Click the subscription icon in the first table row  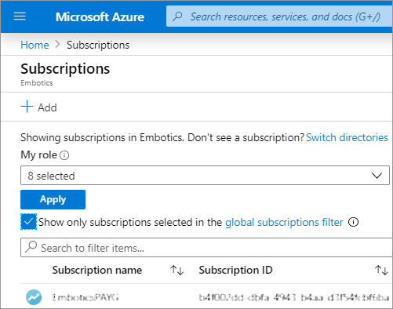pos(34,297)
